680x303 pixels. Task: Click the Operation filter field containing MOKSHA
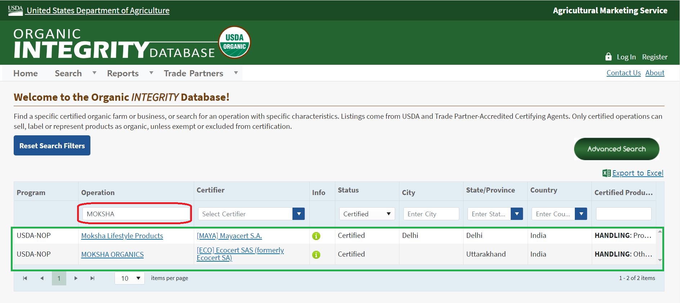pos(136,214)
